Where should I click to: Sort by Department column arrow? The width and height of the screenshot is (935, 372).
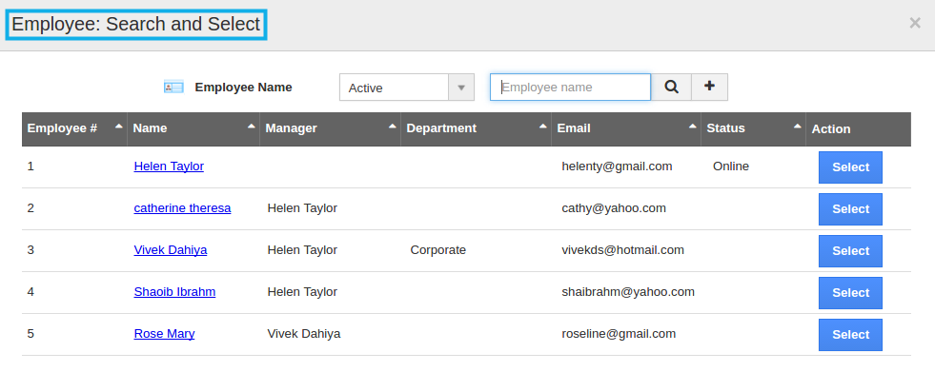point(542,127)
